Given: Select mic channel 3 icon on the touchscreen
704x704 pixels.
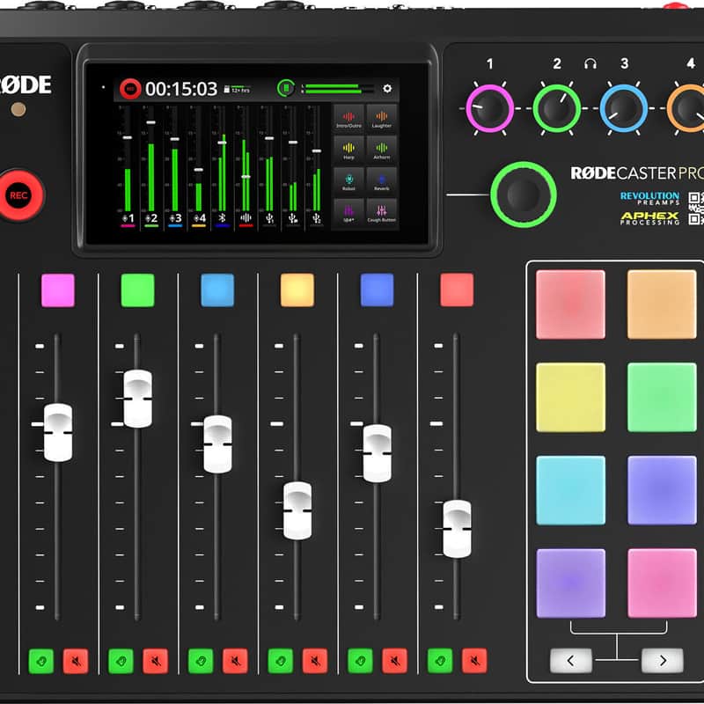Looking at the screenshot, I should click(175, 218).
